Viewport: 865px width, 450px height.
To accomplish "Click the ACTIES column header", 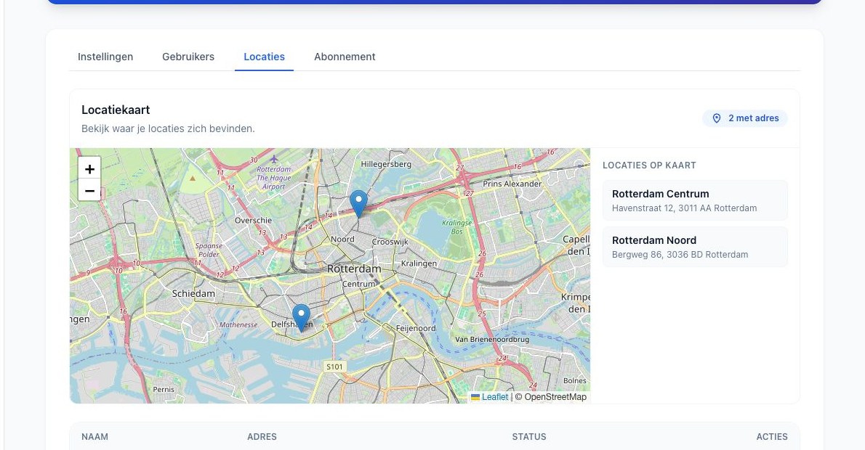I will (x=772, y=437).
